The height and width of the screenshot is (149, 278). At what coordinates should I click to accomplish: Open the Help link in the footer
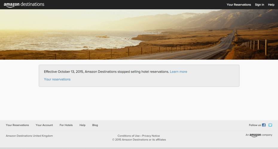coord(82,125)
